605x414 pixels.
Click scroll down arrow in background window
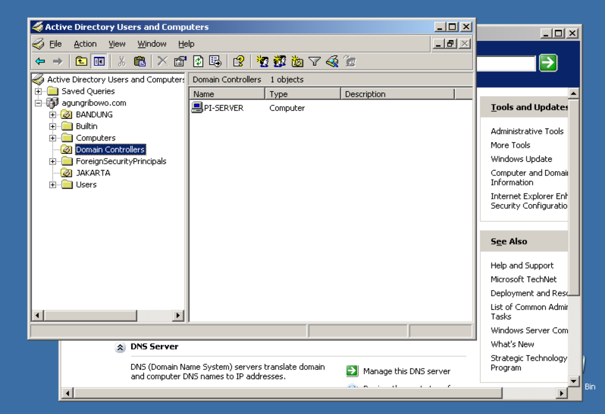click(573, 381)
